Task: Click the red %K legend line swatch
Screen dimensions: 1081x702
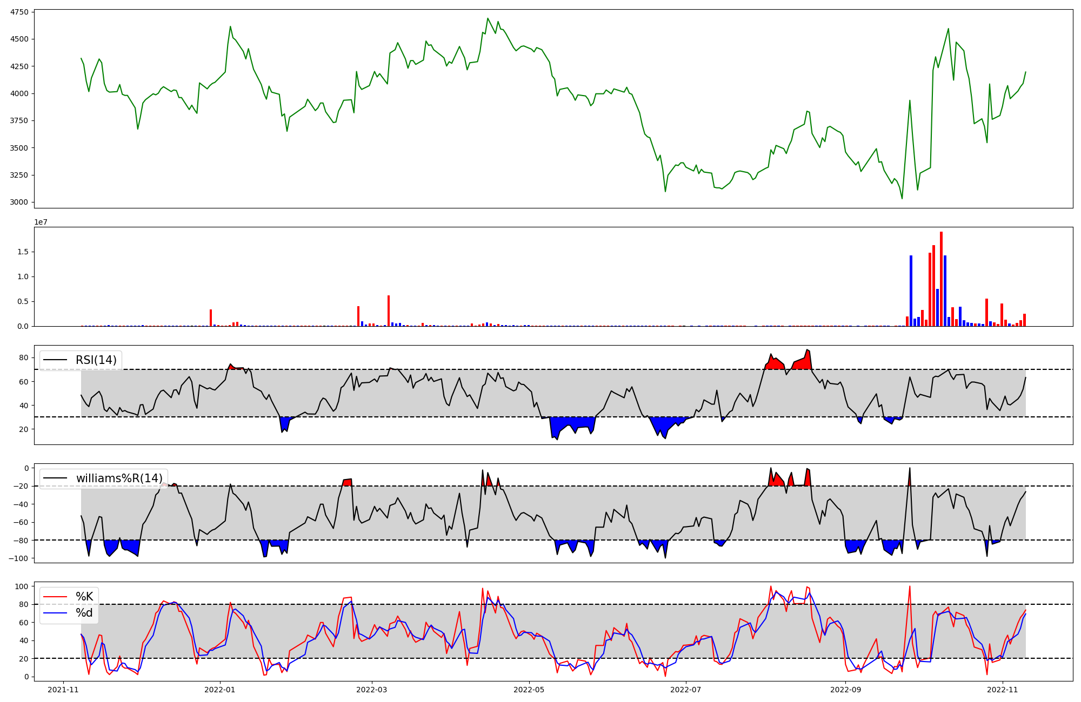Action: point(56,597)
